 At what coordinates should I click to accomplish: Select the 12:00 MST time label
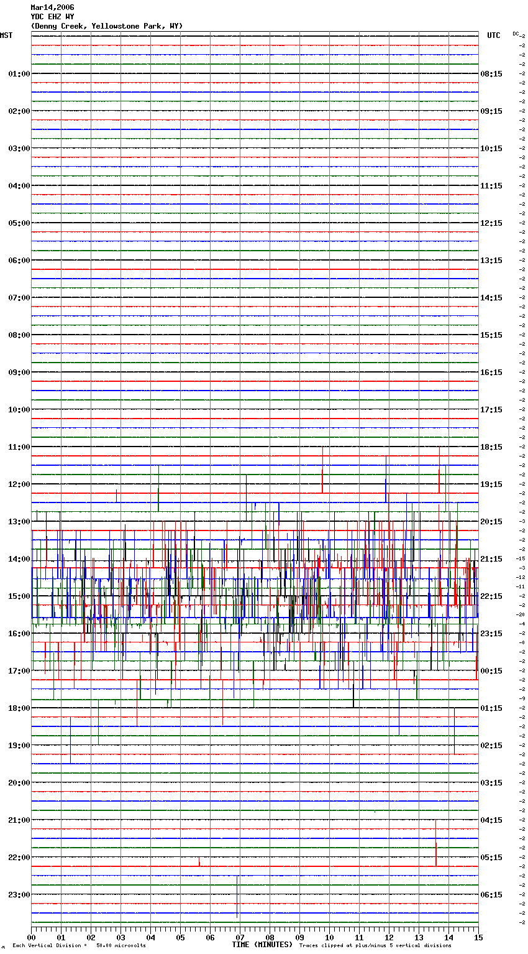pyautogui.click(x=19, y=484)
